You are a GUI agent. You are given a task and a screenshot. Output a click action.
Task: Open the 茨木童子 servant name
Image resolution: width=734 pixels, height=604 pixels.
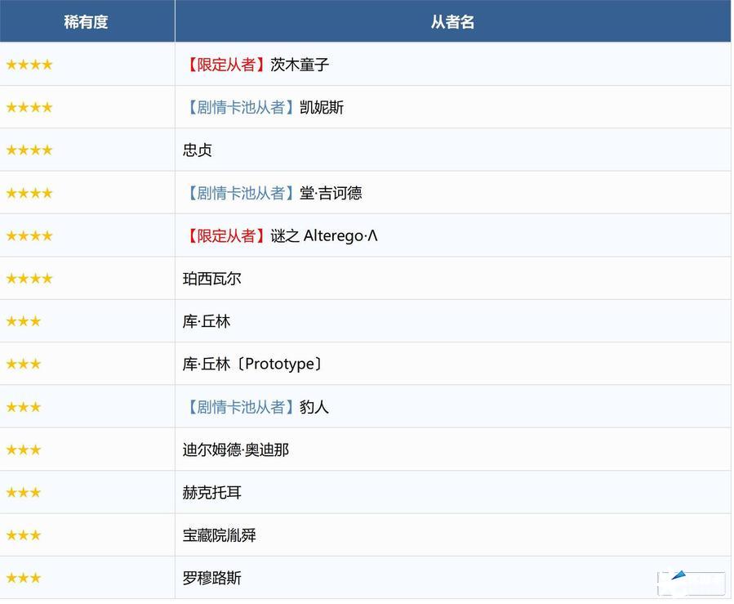coord(300,65)
